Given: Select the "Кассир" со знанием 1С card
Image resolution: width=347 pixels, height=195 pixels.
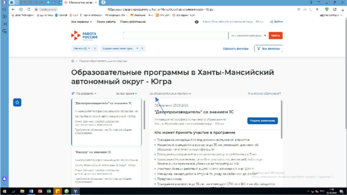Looking at the screenshot, I should pos(106,168).
